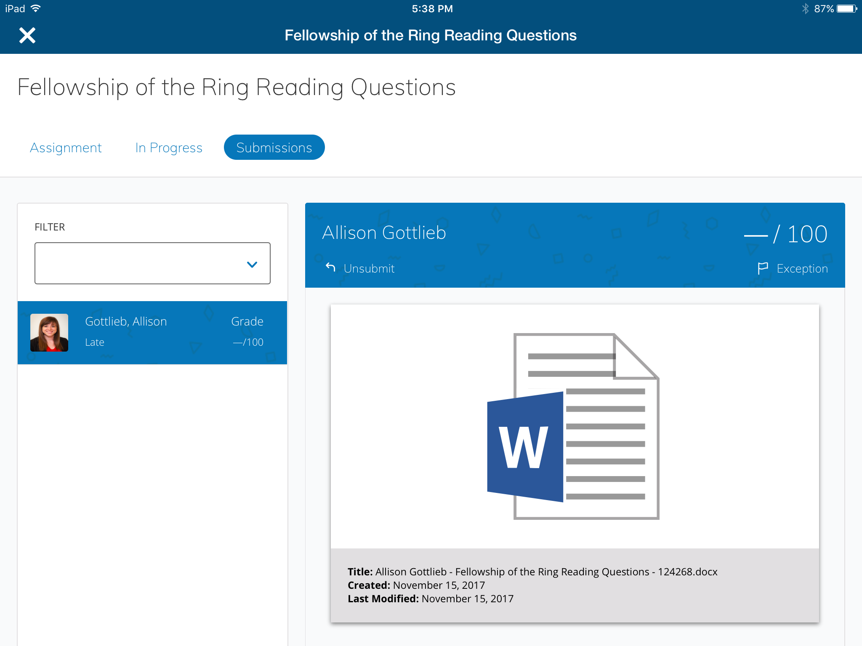
Task: Click the Exception flag icon
Action: point(763,268)
